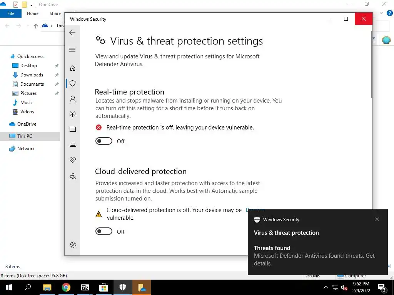Turn on Cloud-delivered protection toggle
Image resolution: width=394 pixels, height=295 pixels.
(104, 231)
